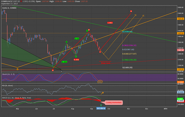Select the red point C marker
The height and width of the screenshot is (117, 185).
(x=100, y=52)
